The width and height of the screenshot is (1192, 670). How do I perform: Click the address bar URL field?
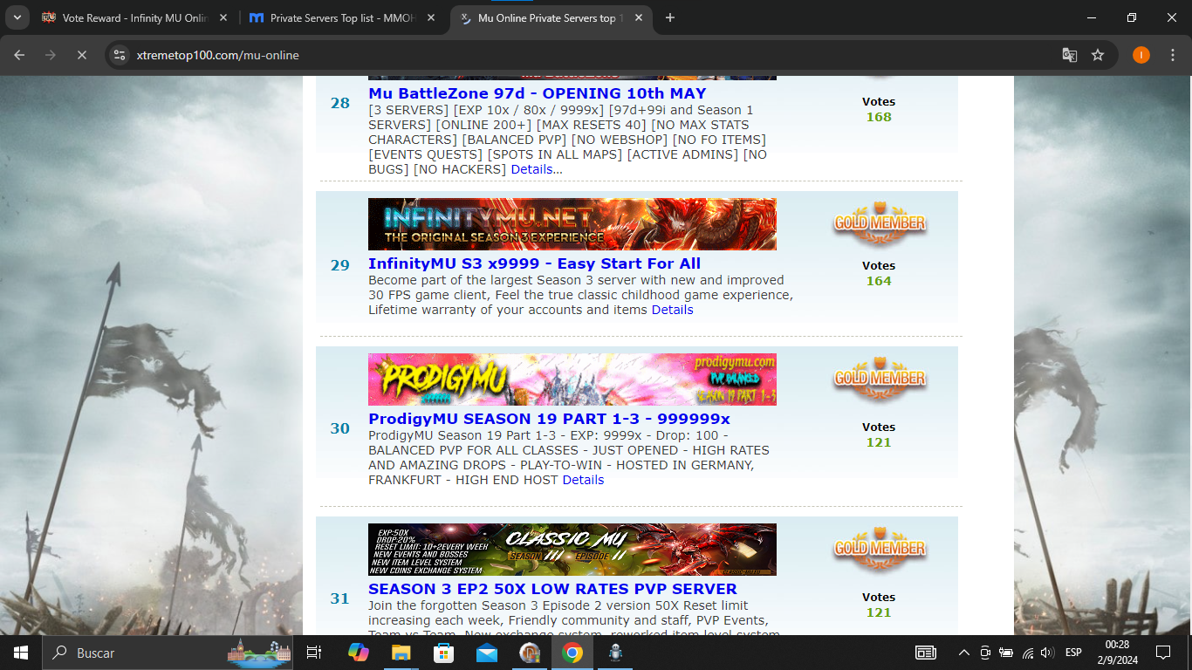593,55
